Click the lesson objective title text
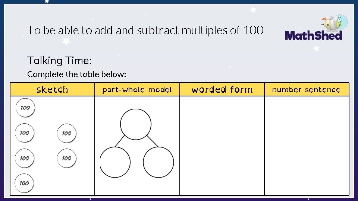Screen dimensions: 358x201 [145, 30]
